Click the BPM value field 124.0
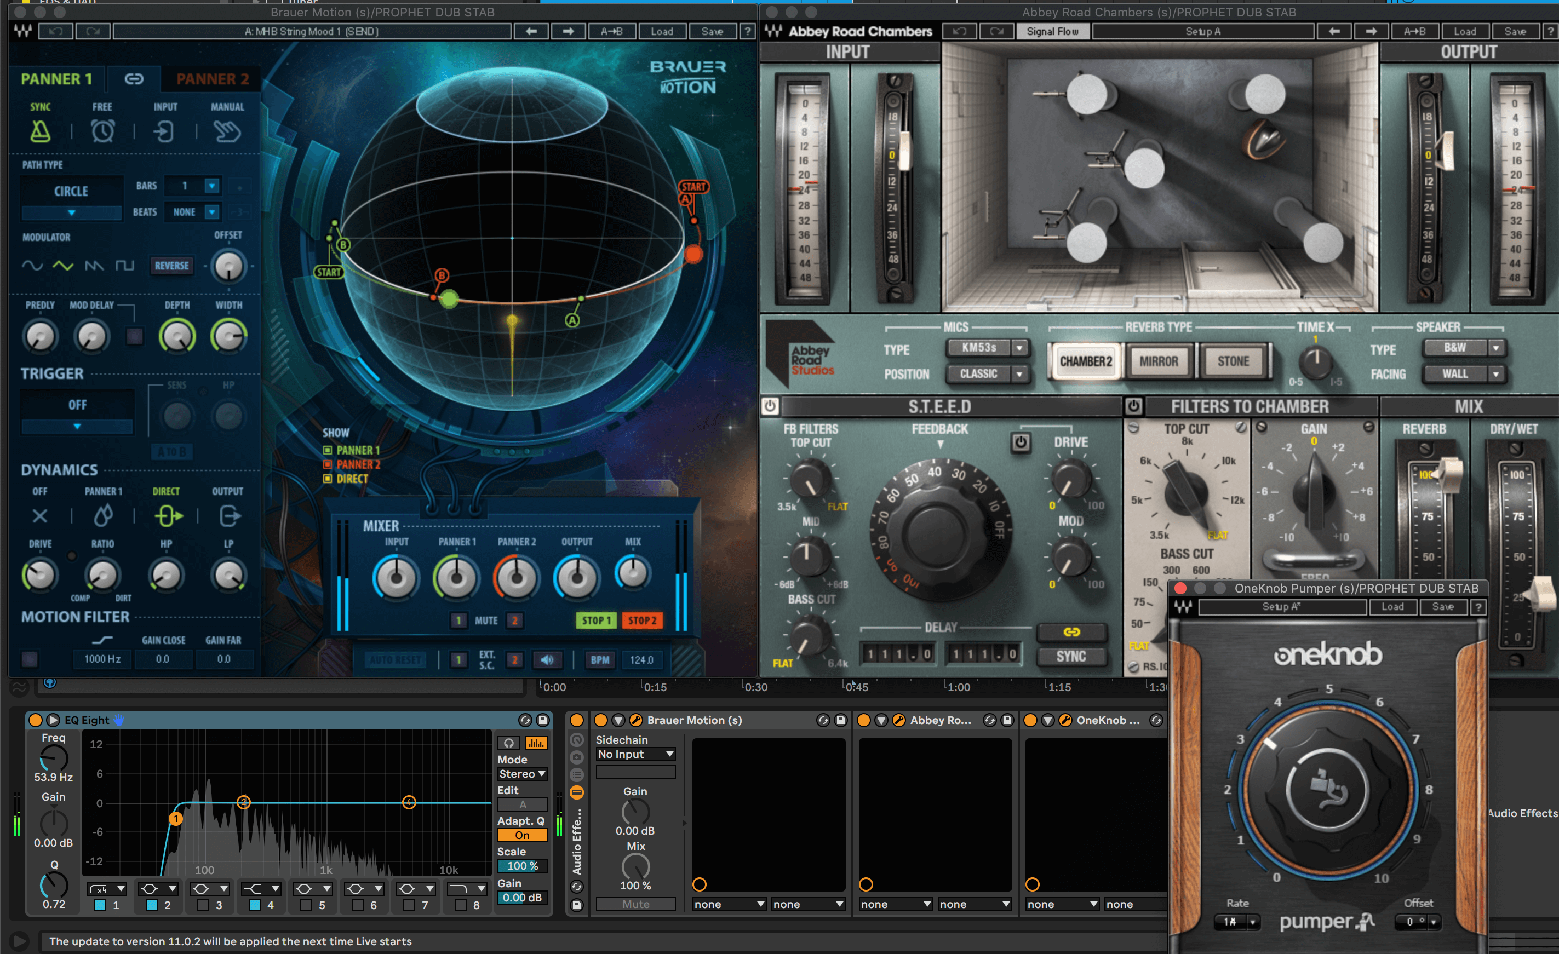This screenshot has width=1559, height=954. 641,660
